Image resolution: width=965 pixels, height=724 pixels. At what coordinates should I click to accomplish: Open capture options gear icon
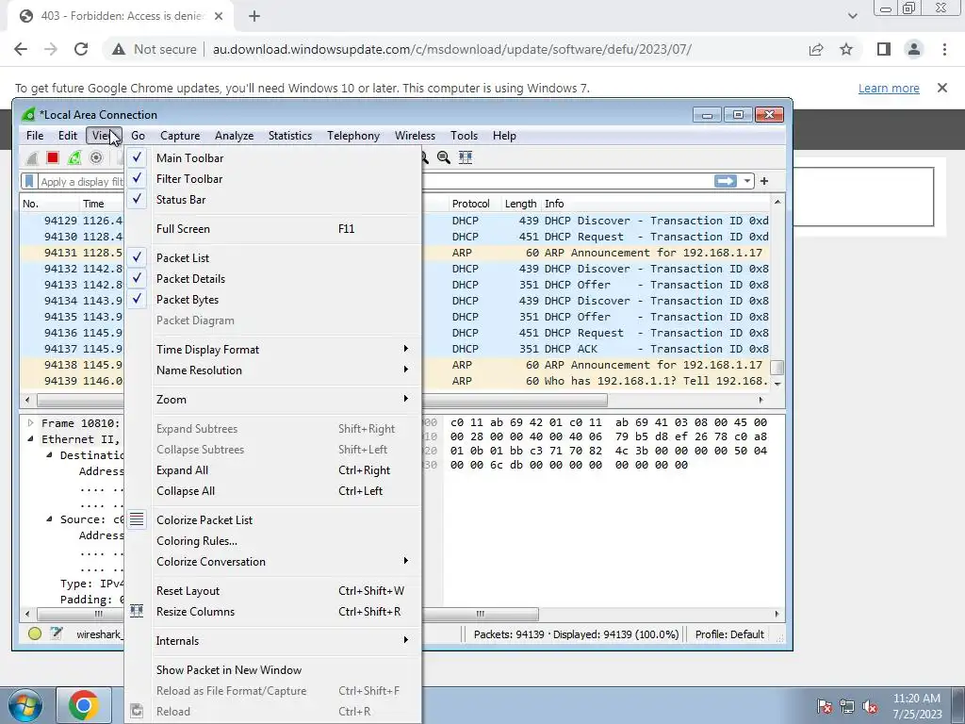[x=96, y=157]
